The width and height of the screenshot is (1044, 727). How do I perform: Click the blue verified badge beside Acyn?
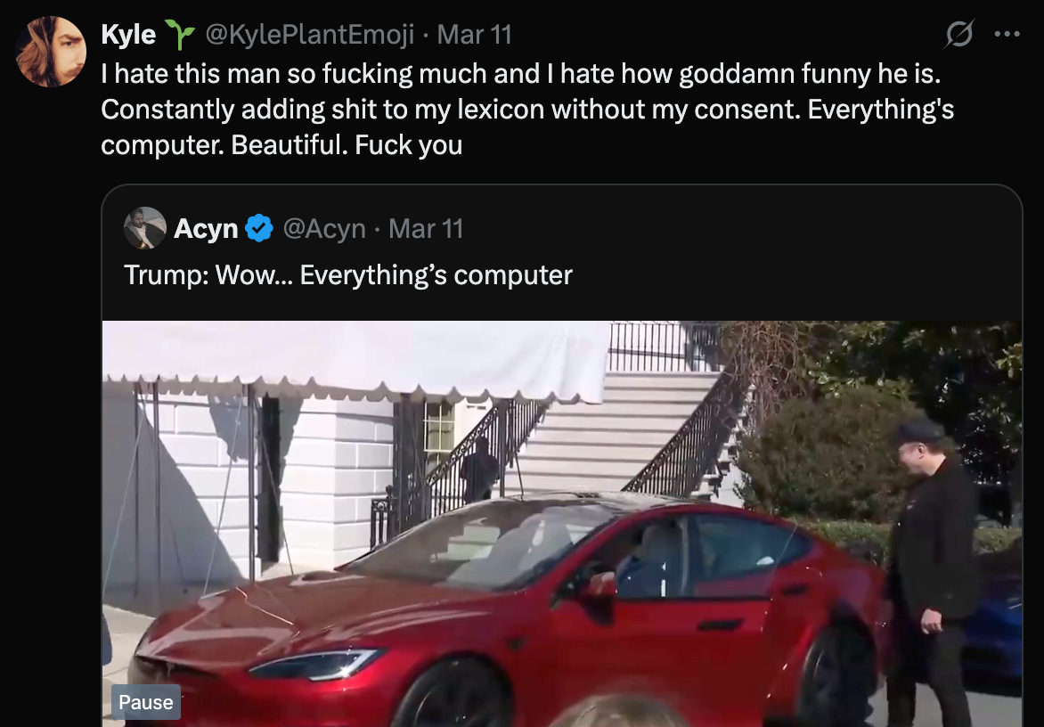click(259, 228)
